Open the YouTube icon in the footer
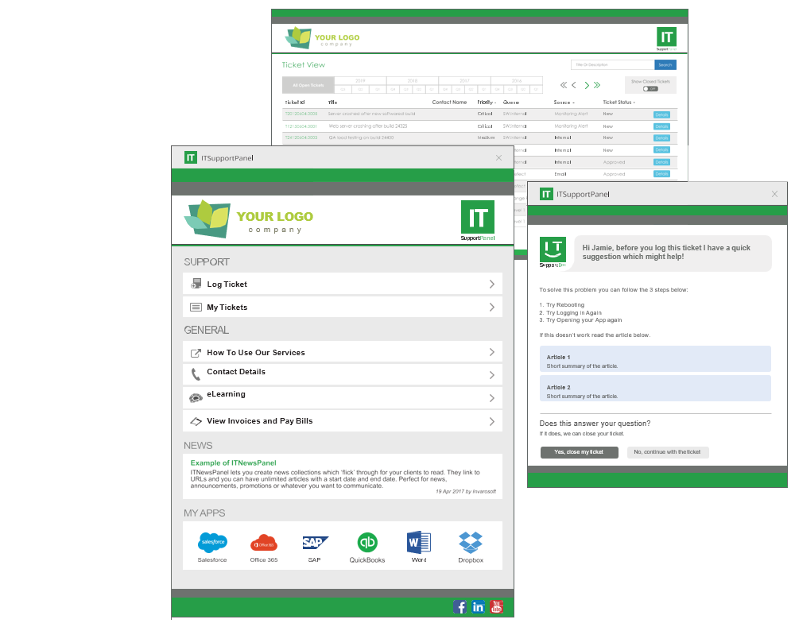Viewport: 795px width, 627px height. point(496,606)
